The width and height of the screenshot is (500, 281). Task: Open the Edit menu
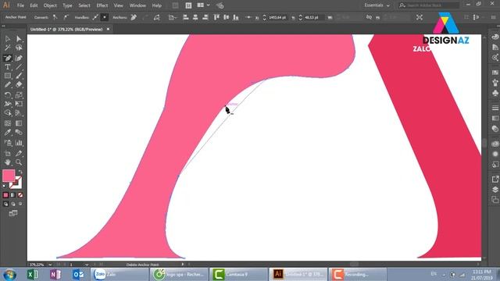[34, 5]
